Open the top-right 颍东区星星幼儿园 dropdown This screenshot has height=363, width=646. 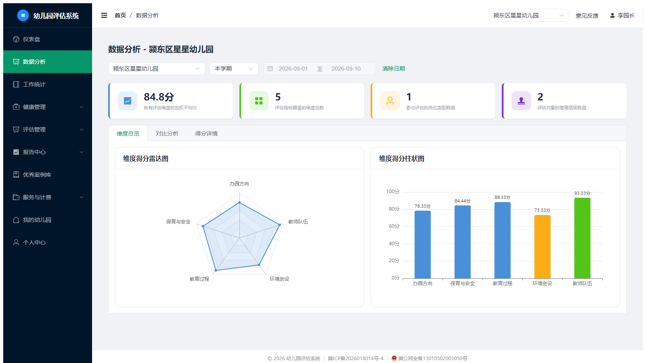pos(529,15)
